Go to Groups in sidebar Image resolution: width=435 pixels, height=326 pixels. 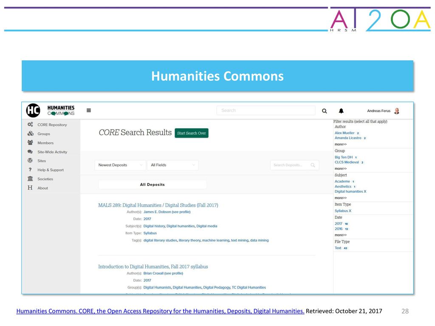(x=44, y=134)
